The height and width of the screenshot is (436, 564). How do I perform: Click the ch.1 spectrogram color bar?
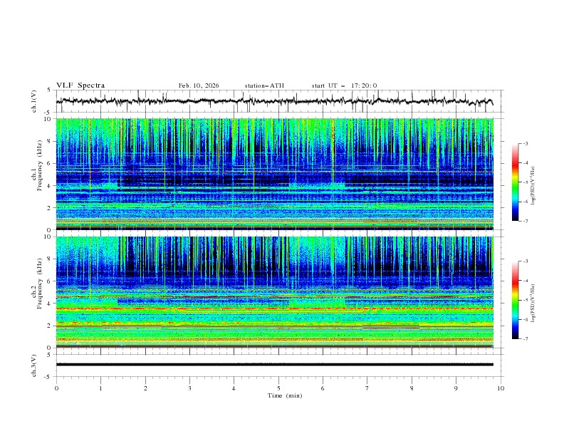(x=516, y=182)
